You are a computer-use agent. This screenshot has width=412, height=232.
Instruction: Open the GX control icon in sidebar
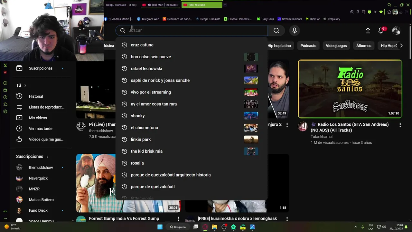[5, 211]
